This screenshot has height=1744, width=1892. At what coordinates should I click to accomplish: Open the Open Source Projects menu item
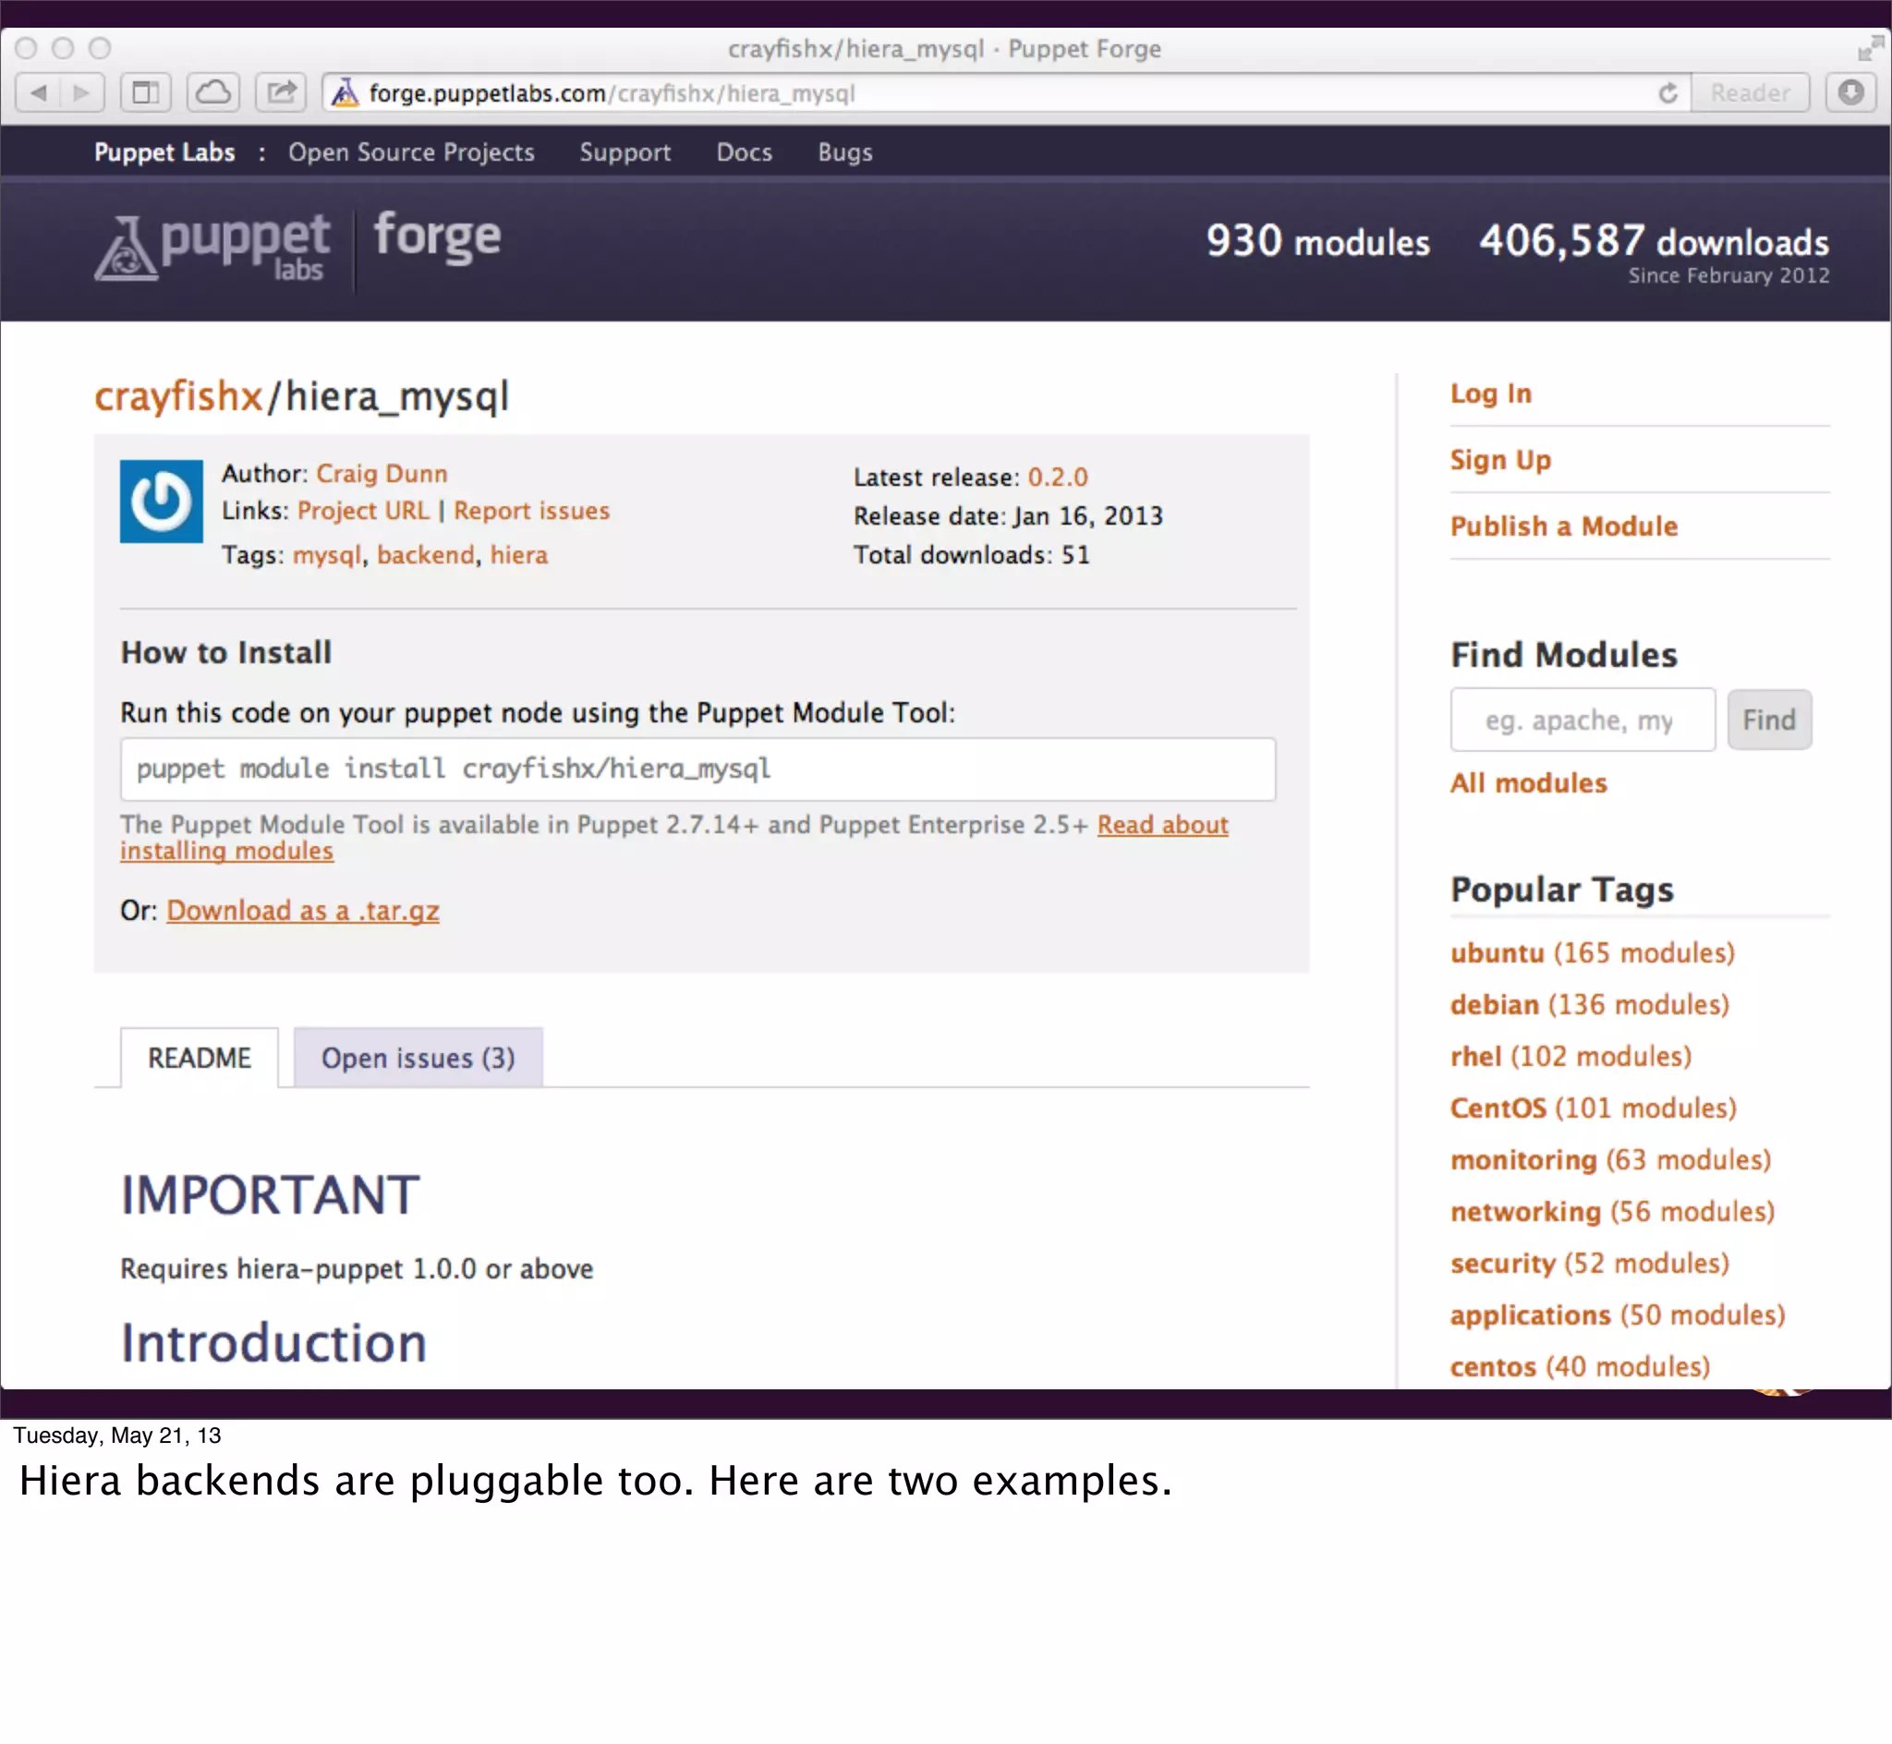coord(411,151)
